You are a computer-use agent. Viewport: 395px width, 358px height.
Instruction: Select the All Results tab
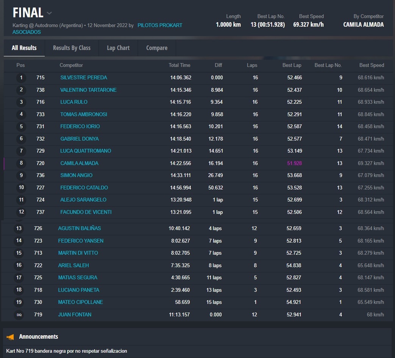(24, 48)
